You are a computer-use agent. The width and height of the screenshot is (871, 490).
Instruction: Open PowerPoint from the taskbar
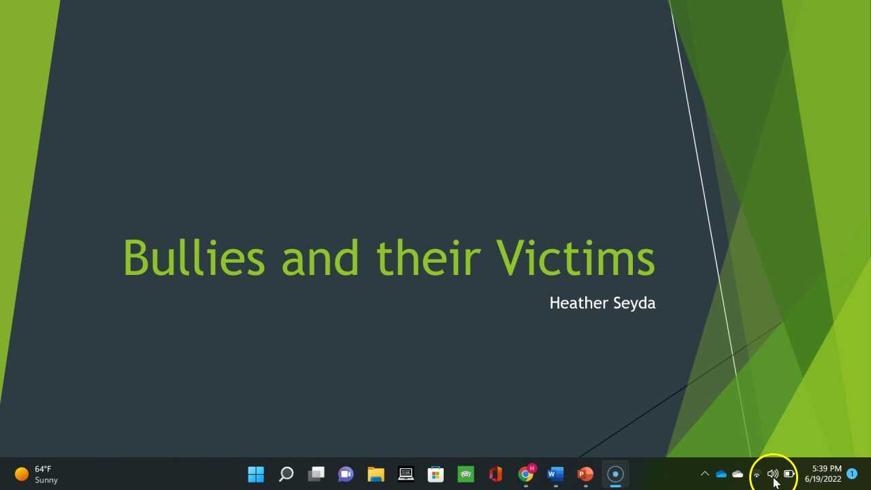coord(585,474)
